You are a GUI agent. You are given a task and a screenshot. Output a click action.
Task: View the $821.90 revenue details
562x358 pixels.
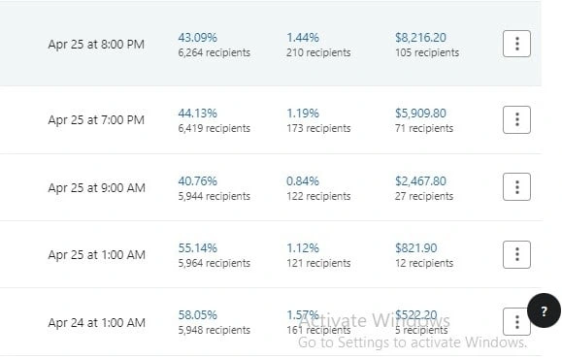pos(415,248)
